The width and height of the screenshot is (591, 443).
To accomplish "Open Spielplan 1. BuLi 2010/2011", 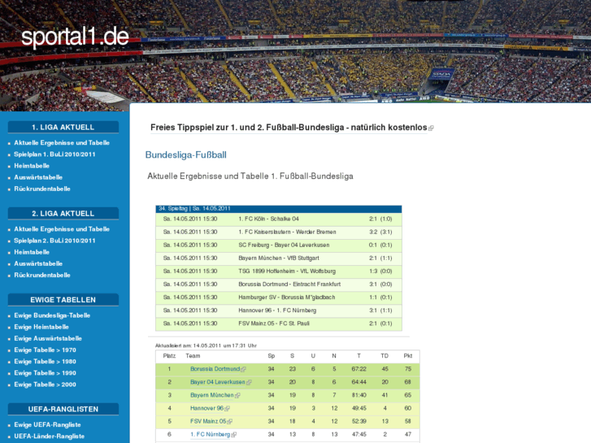I will (x=54, y=154).
